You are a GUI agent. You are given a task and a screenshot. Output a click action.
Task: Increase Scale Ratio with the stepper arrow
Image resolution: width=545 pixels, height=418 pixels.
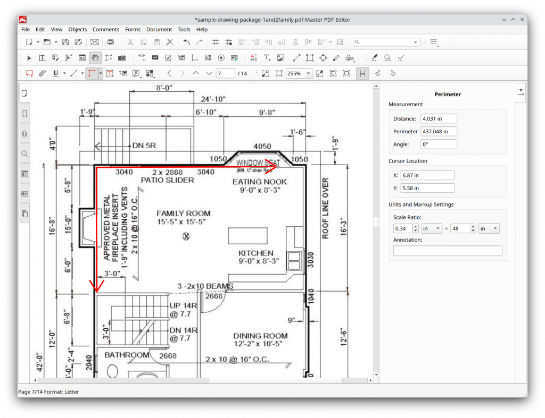click(415, 226)
